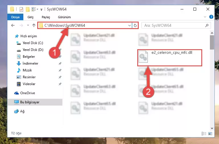The height and width of the screenshot is (144, 219).
Task: Open İndirmeler folder in sidebar
Action: [27, 63]
